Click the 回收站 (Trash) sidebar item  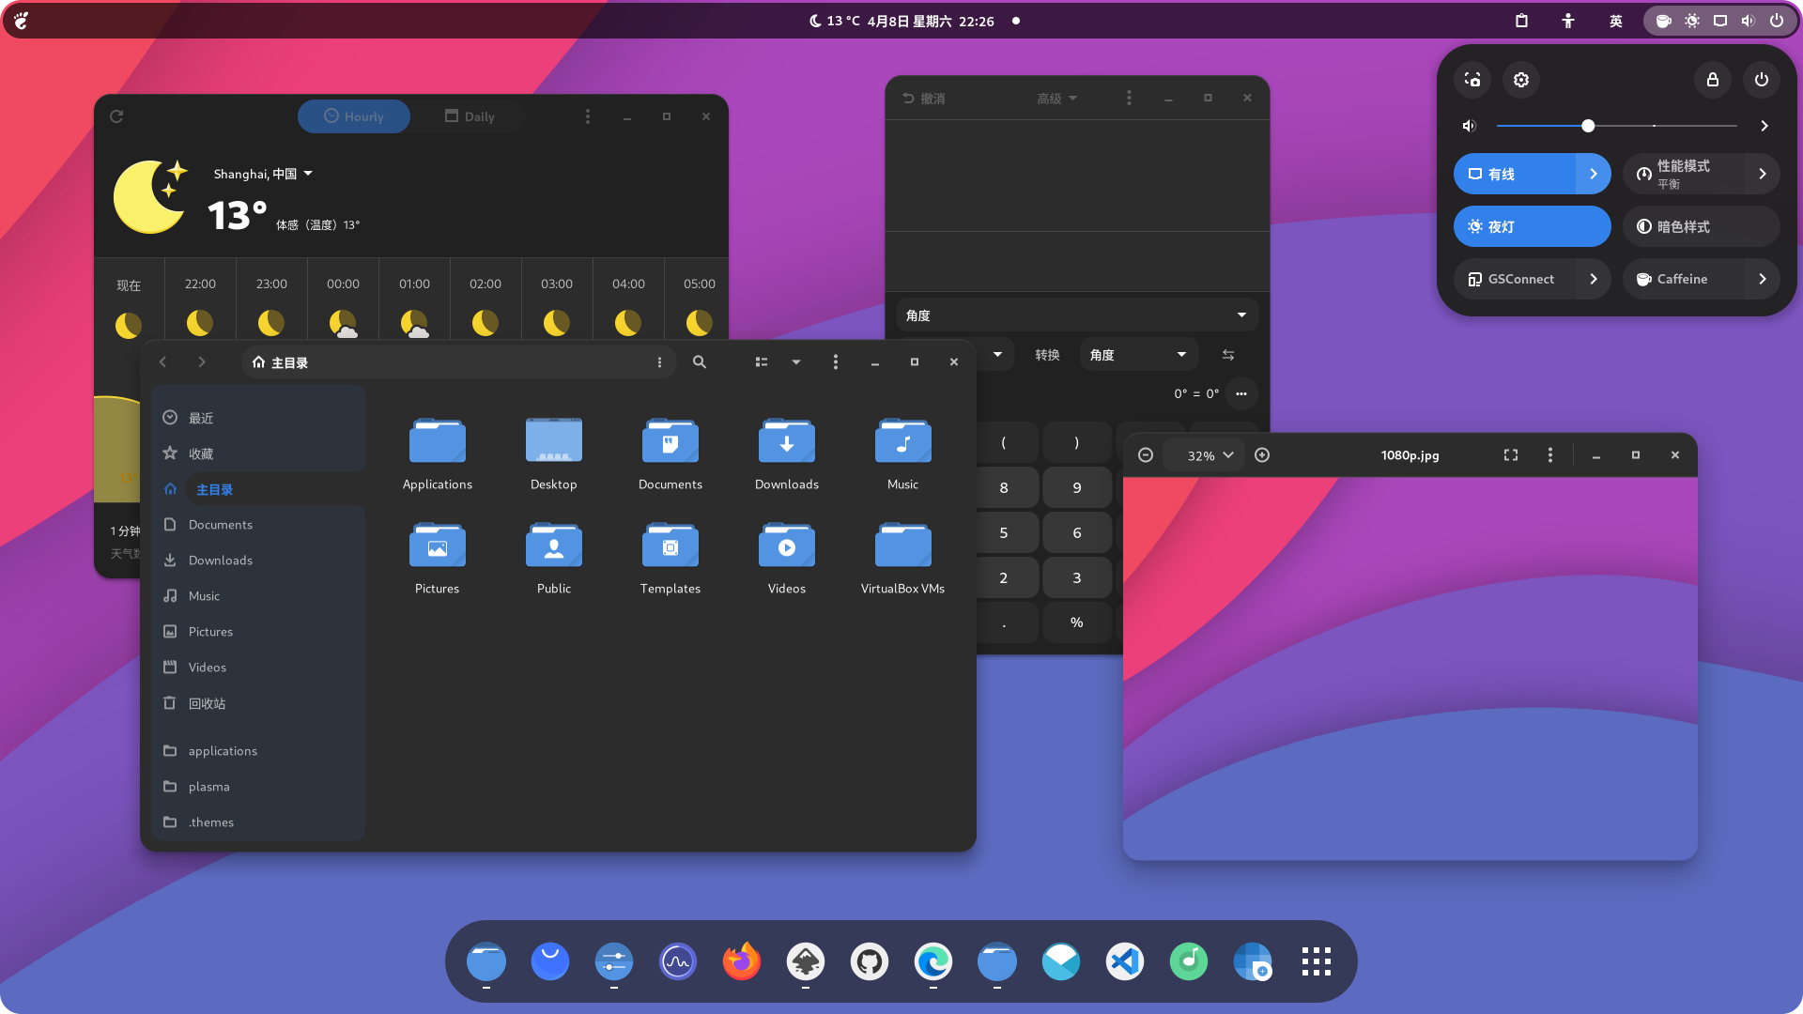click(207, 703)
